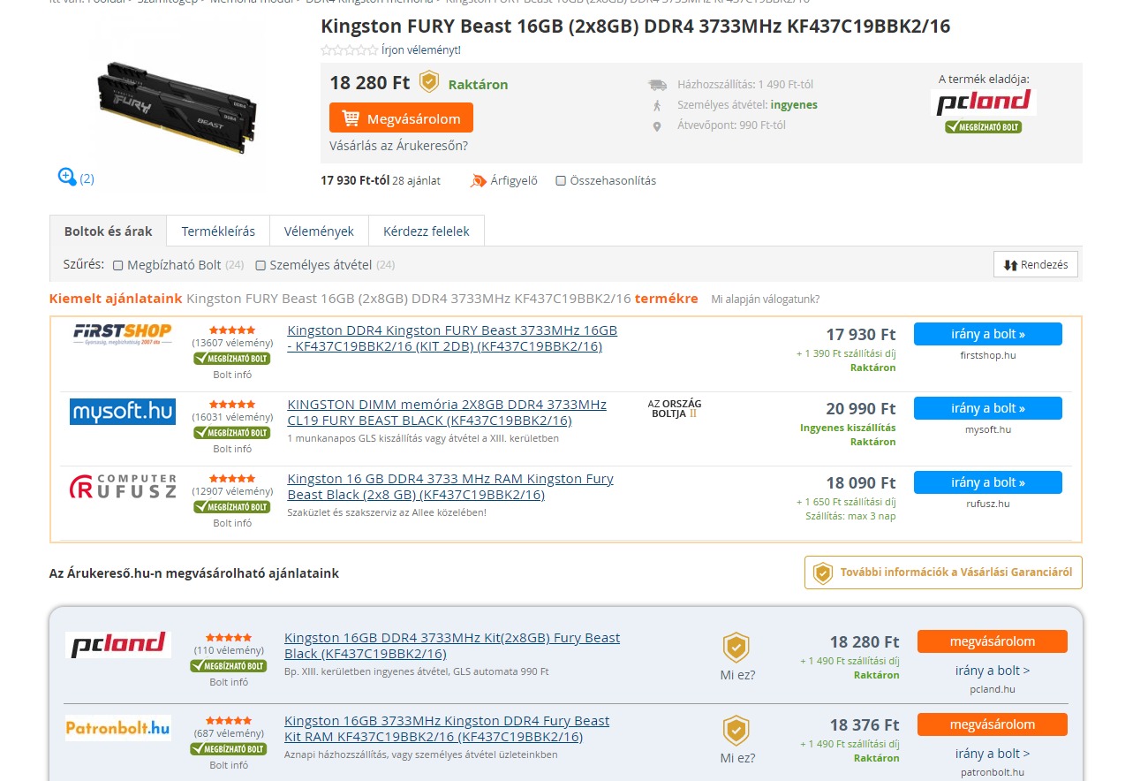Open the Firstshop store logo
Screen dimensions: 1148x781
[x=123, y=334]
